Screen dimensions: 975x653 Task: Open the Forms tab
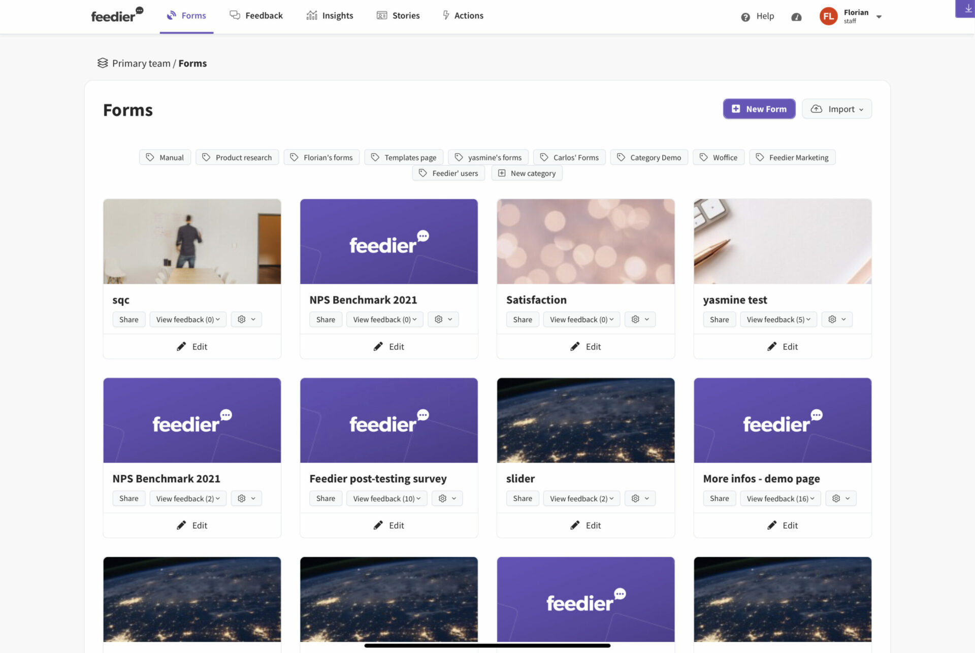point(186,16)
